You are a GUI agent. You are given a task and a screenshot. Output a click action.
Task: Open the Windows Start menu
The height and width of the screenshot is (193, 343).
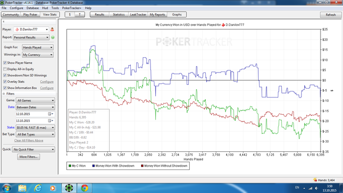pos(6,188)
